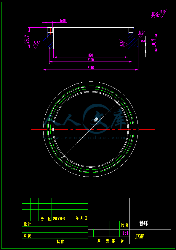Click the 设计 cell in title block
The image size is (176, 250).
click(27, 224)
